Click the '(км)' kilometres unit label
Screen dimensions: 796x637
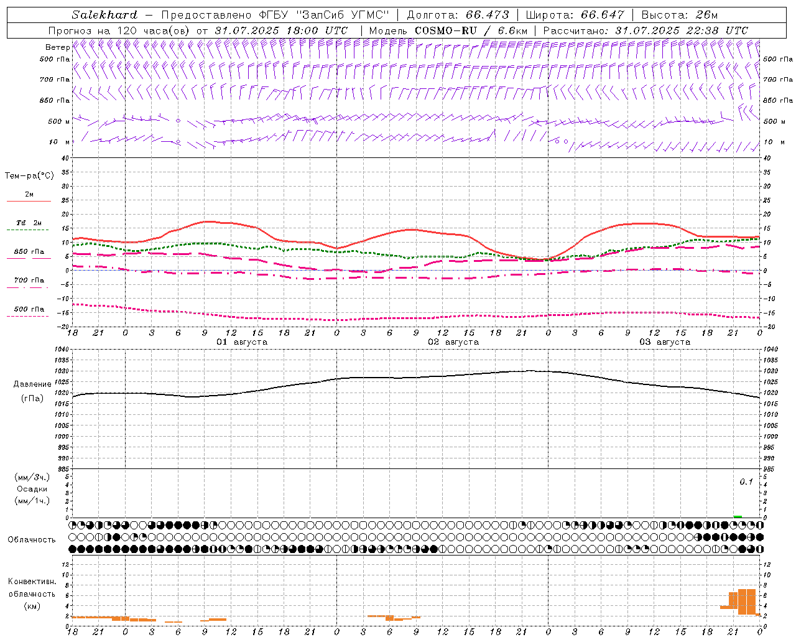32,606
